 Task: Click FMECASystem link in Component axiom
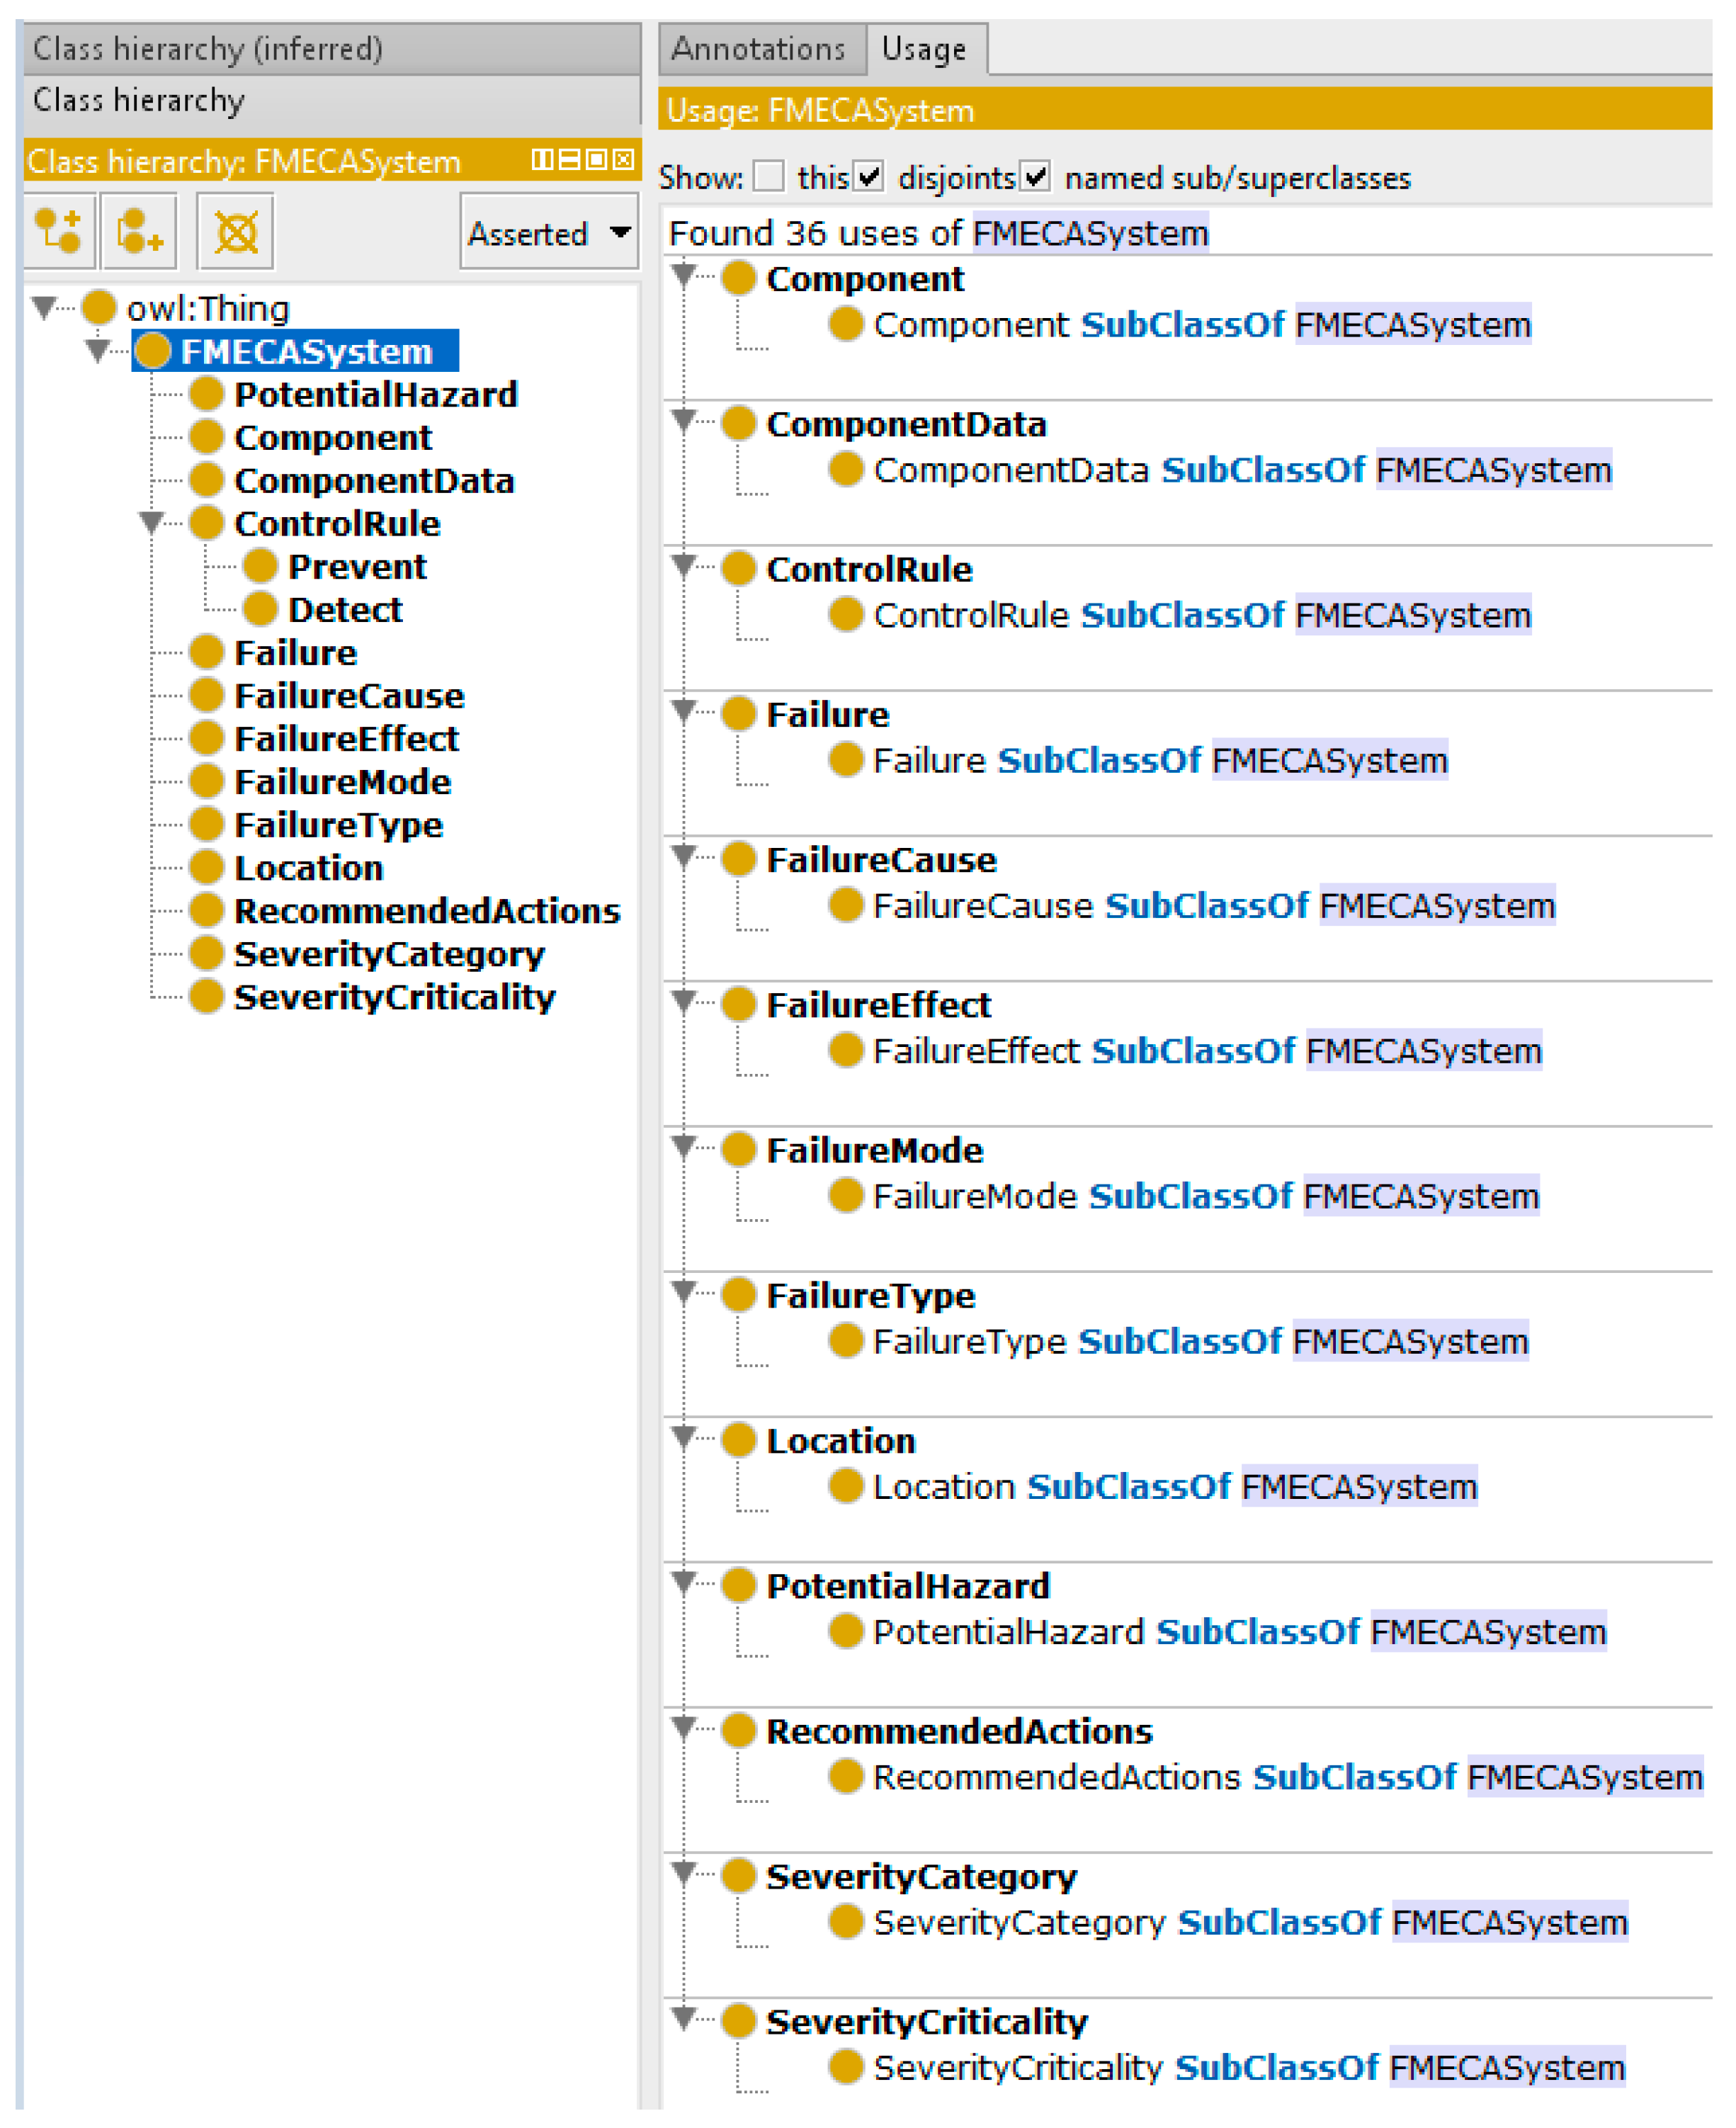coord(1412,325)
